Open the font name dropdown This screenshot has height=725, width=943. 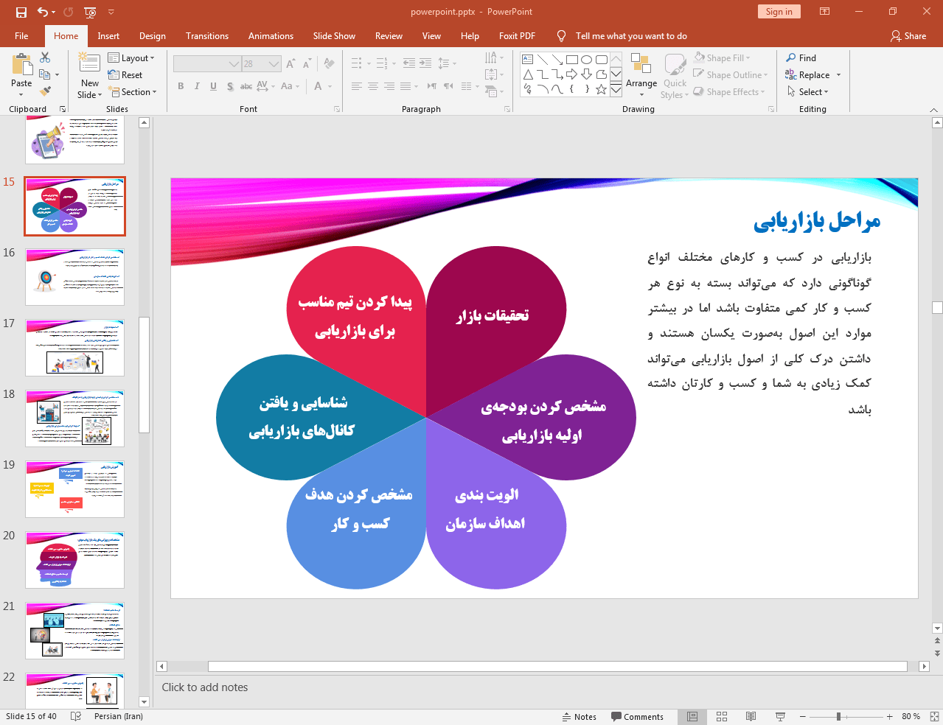[x=234, y=64]
